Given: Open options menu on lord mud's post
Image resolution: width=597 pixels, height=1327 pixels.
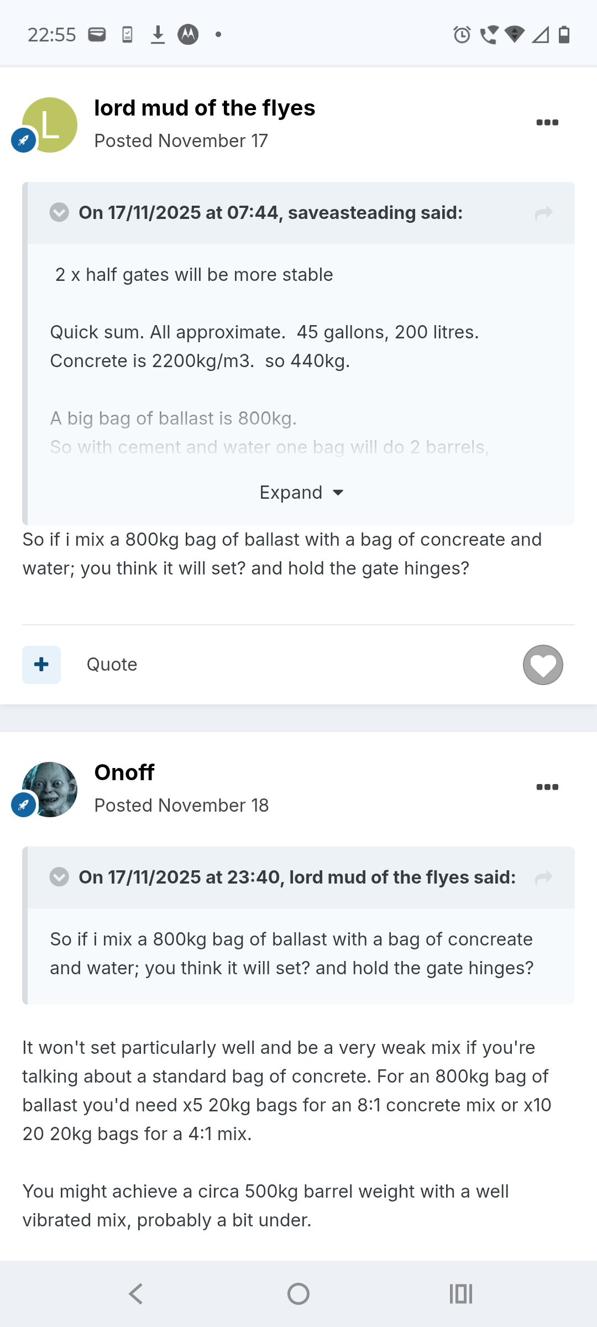Looking at the screenshot, I should point(547,123).
